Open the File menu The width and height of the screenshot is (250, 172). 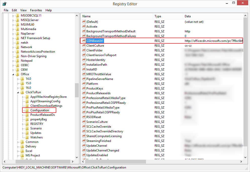click(6, 10)
